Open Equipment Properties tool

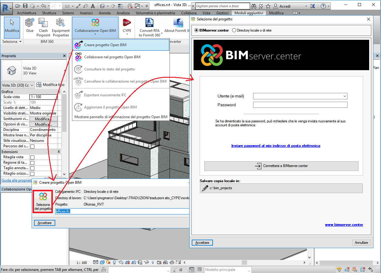coord(61,27)
